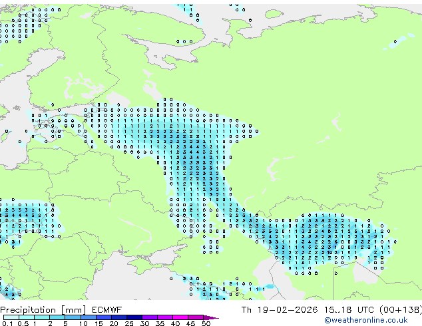Click the above-50 arrow at legend end

211,317
